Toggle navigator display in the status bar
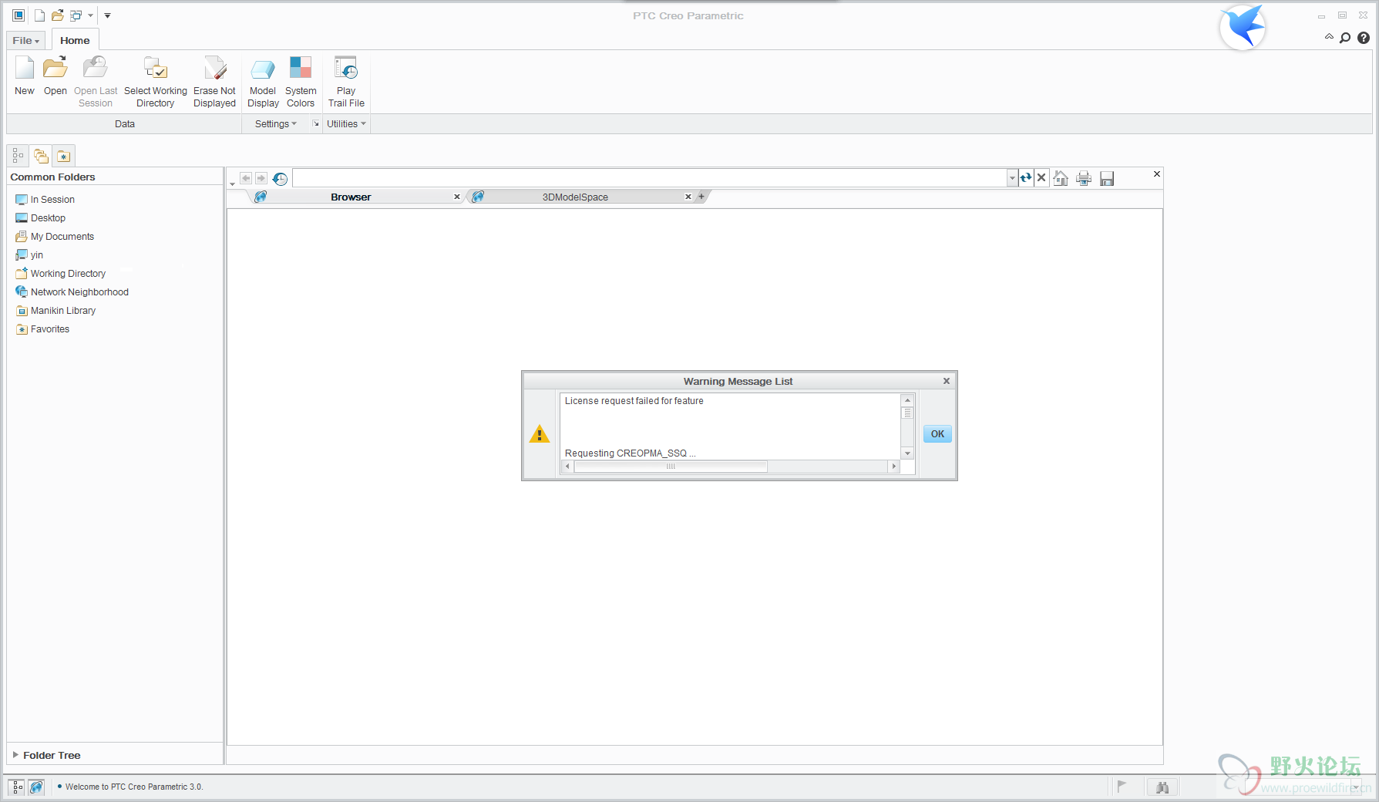Viewport: 1379px width, 802px height. click(17, 787)
